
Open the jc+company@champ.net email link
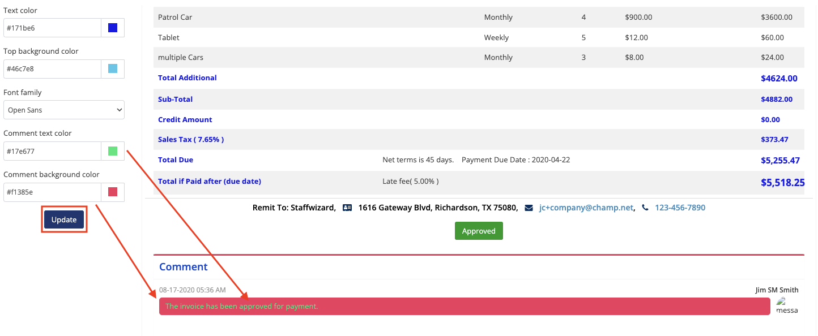(586, 208)
